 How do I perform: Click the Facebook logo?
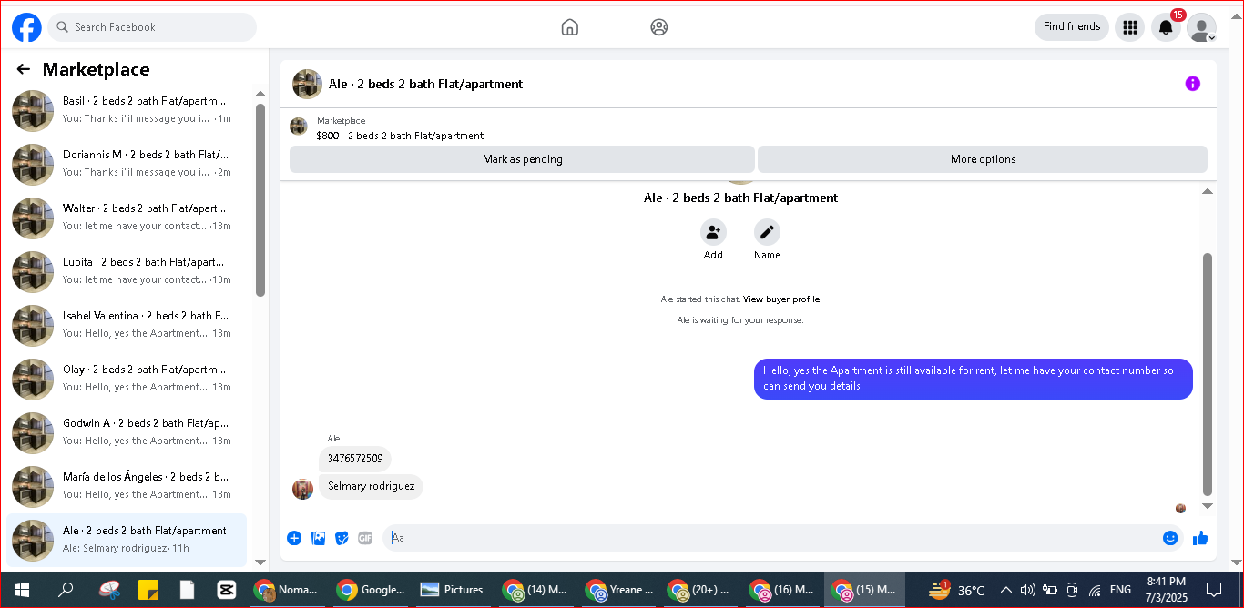point(26,27)
